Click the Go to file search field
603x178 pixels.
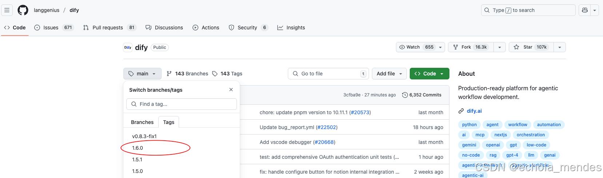pos(328,74)
